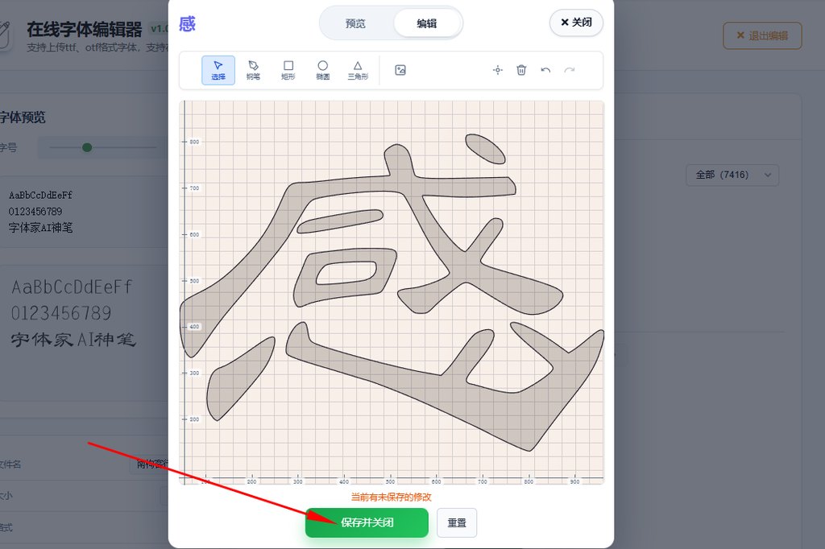The image size is (825, 549).
Task: Pick the Triangle (三角形) tool
Action: [358, 70]
